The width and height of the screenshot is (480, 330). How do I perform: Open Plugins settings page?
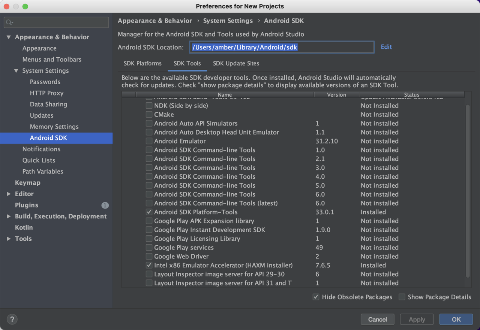(27, 205)
